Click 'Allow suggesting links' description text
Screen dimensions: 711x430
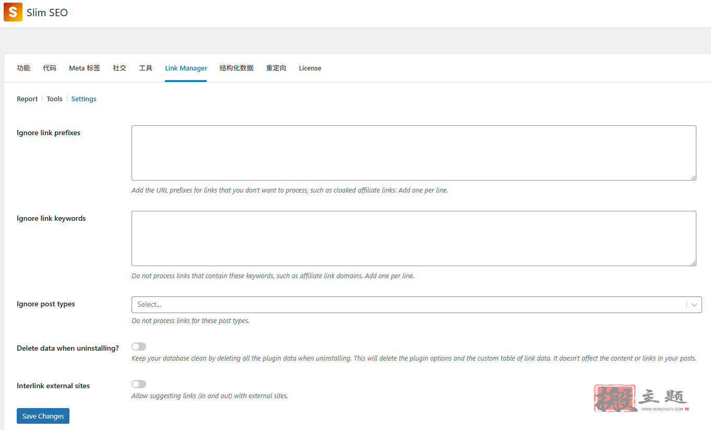(x=210, y=396)
